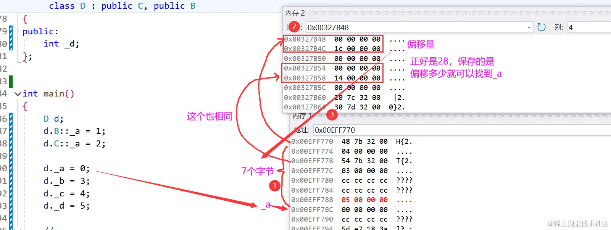Click memory row 0x00327B54 address
This screenshot has height=230, width=611.
click(x=305, y=68)
